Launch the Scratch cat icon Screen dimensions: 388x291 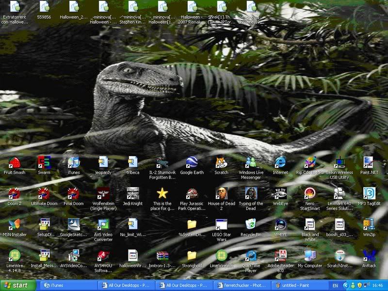pos(221,162)
